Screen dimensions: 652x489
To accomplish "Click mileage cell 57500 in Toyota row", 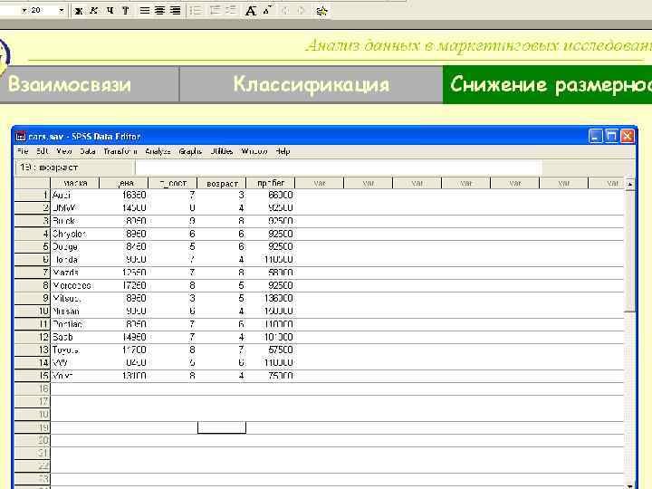I will click(x=270, y=350).
